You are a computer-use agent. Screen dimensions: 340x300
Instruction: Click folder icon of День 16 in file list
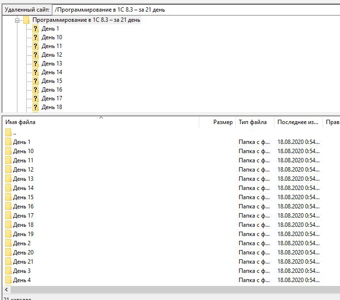coord(8,206)
